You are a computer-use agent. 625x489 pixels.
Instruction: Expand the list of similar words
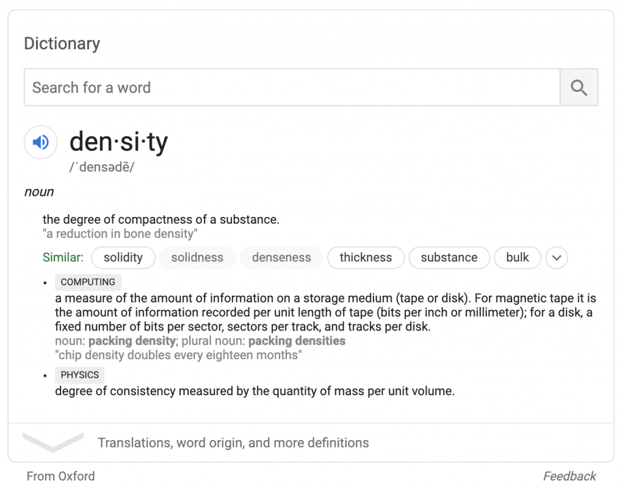point(556,257)
